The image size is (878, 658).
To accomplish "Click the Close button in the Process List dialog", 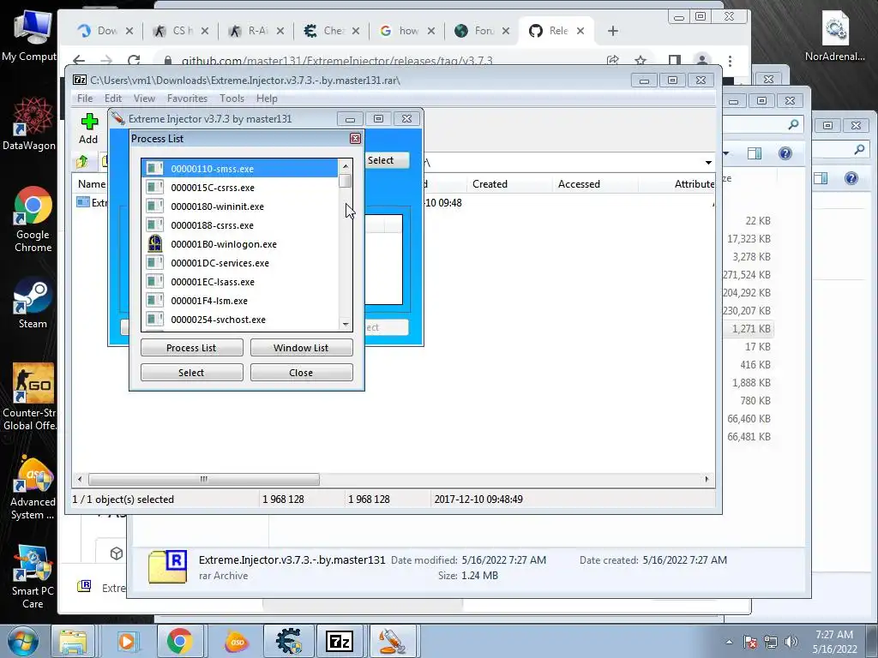I will (301, 373).
